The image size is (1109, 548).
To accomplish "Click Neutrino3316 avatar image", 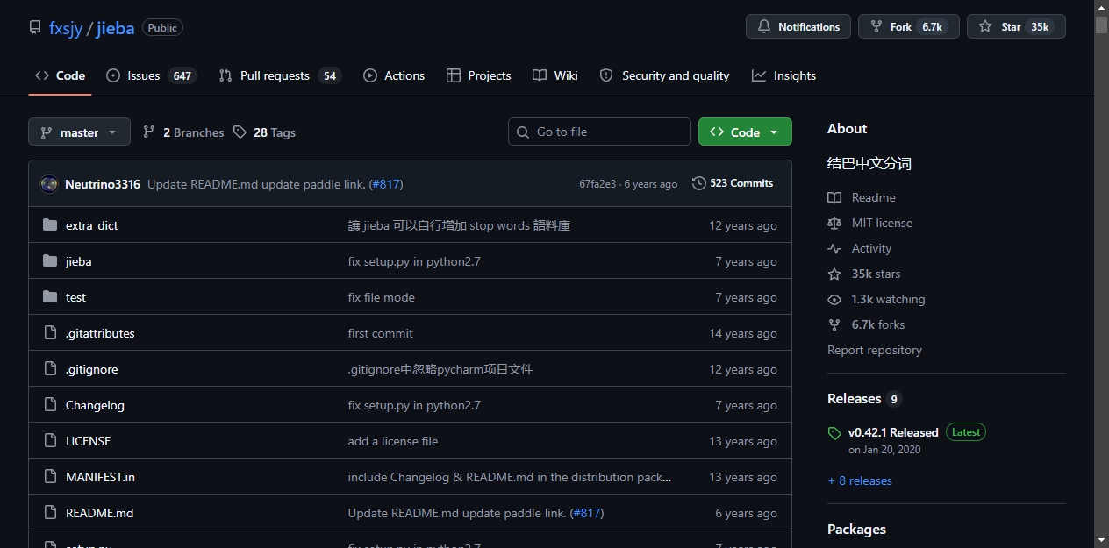I will coord(49,184).
